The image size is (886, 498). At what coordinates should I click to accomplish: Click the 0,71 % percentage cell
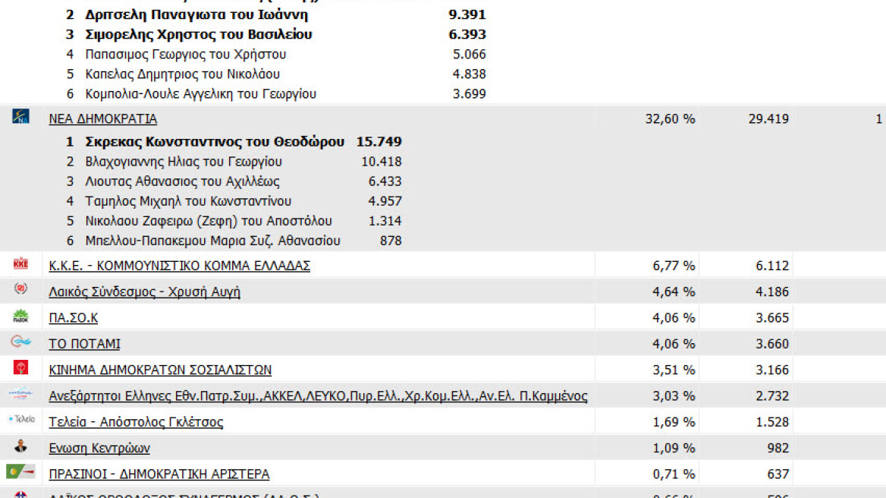674,474
